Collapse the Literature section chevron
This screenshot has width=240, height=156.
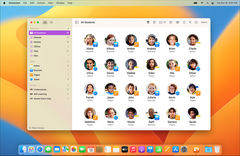68,28
